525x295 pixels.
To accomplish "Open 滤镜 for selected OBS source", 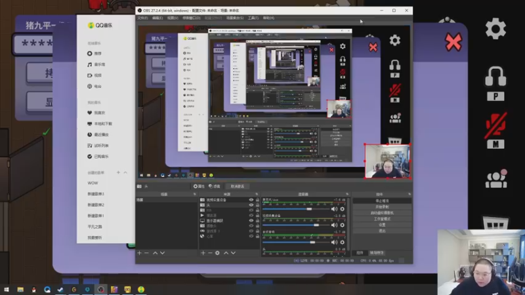I will pyautogui.click(x=215, y=186).
